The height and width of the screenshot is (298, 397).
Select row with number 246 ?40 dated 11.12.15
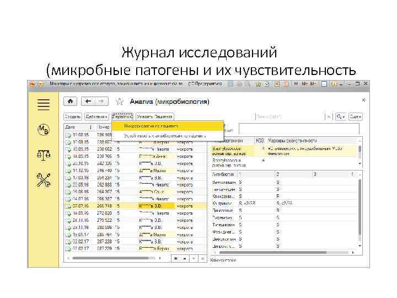pyautogui.click(x=135, y=171)
